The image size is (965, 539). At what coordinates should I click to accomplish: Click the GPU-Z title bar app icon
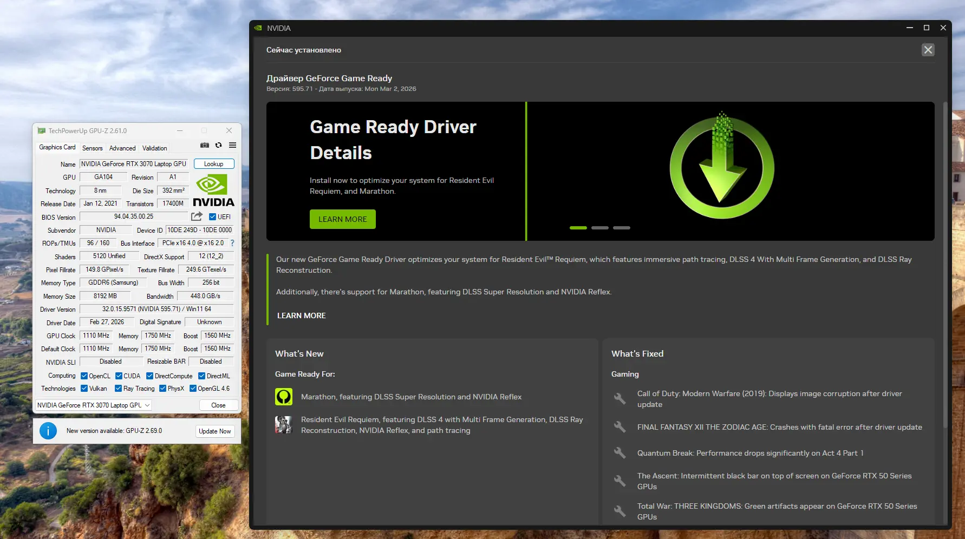pyautogui.click(x=41, y=130)
